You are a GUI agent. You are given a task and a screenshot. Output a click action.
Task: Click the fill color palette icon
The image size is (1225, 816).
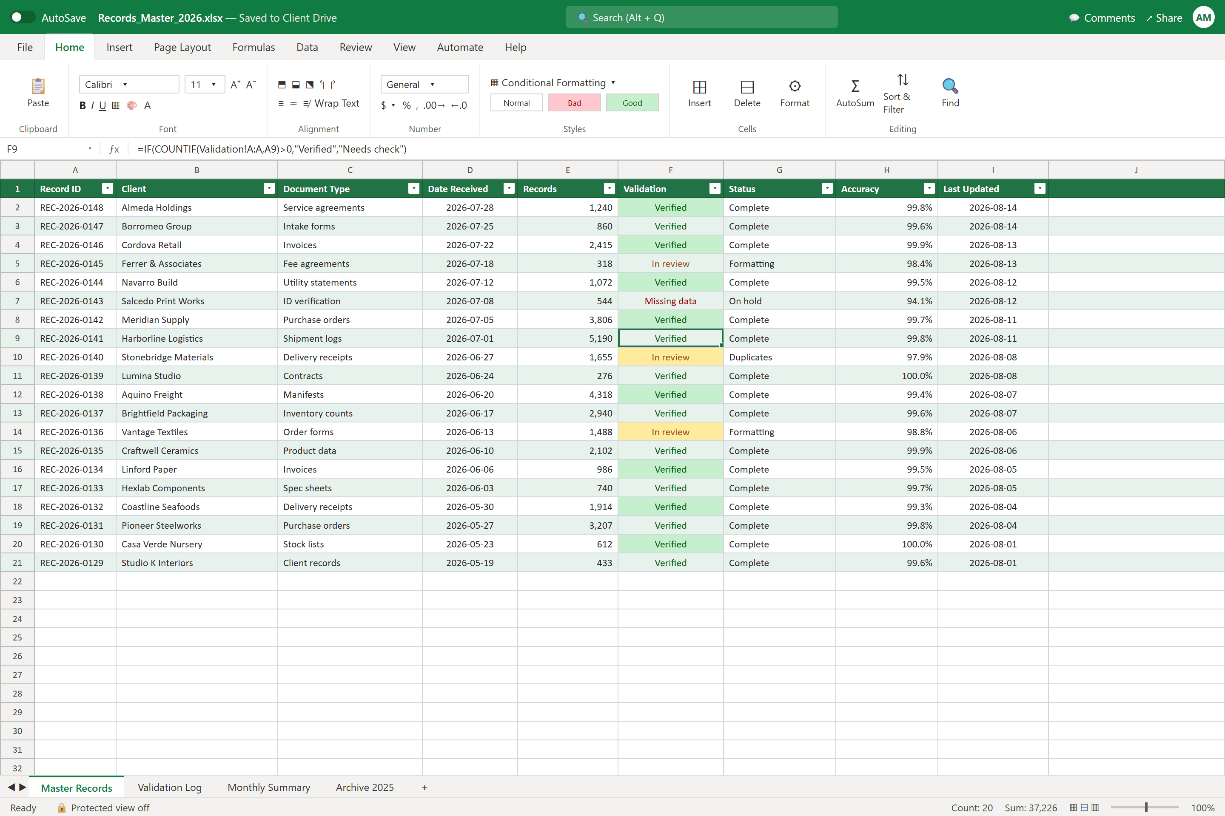(132, 106)
